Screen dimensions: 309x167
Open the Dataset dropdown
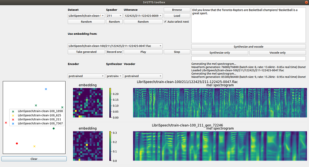86,16
